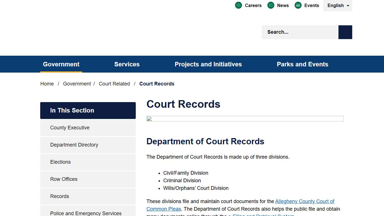
Task: Open the Row Offices section
Action: coord(64,179)
